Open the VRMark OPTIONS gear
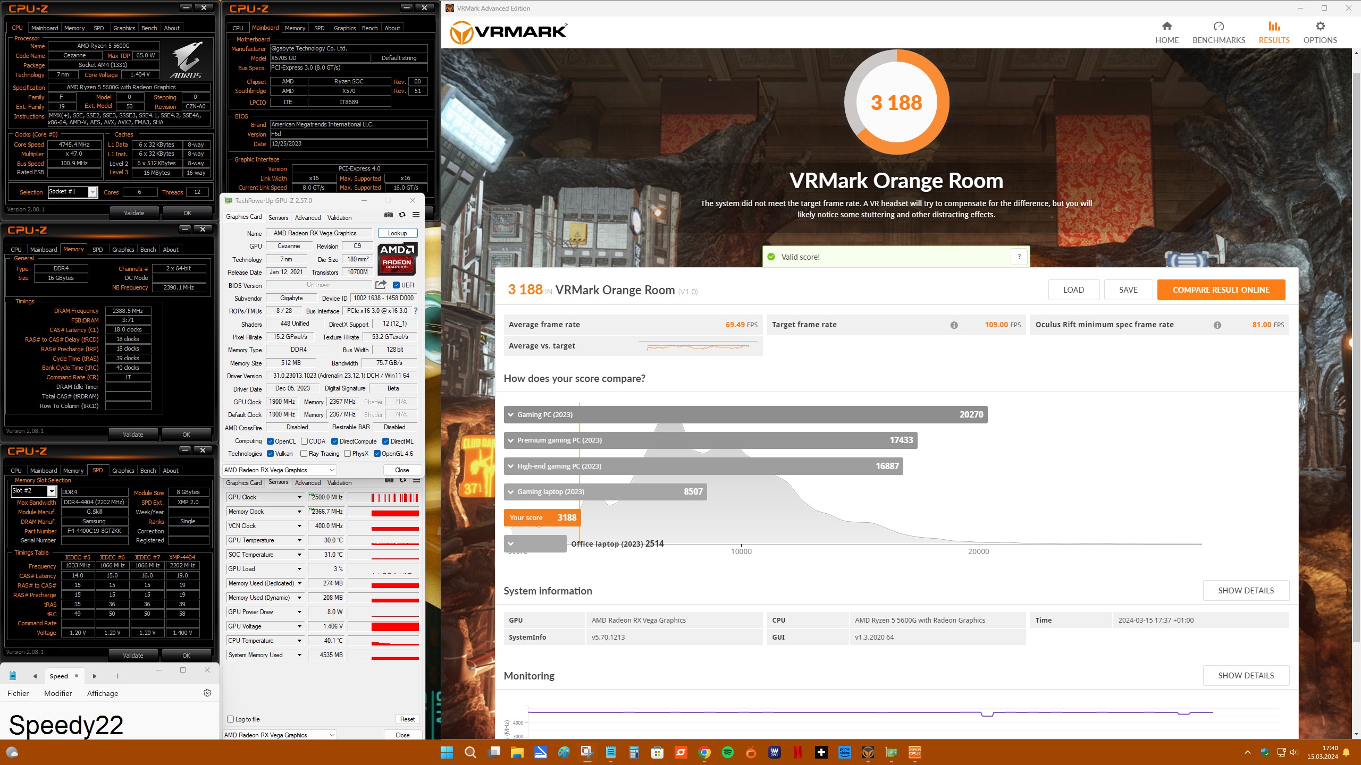Viewport: 1361px width, 765px height. (x=1320, y=33)
